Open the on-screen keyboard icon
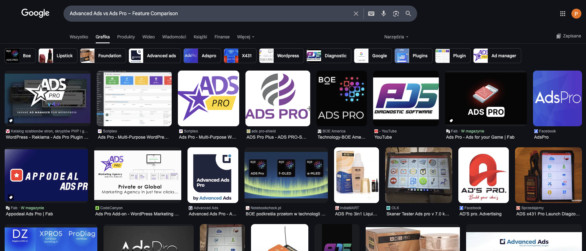The width and height of the screenshot is (586, 251). (371, 14)
